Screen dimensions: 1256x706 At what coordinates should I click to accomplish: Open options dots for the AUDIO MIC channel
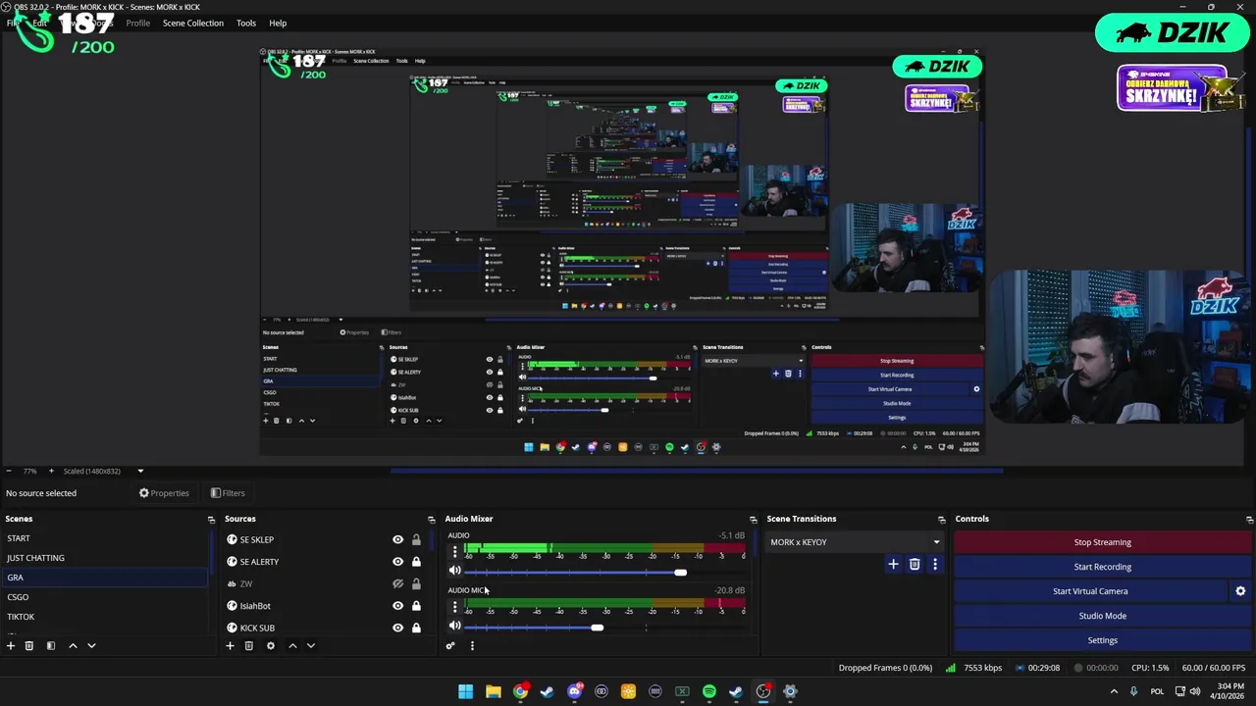click(454, 607)
